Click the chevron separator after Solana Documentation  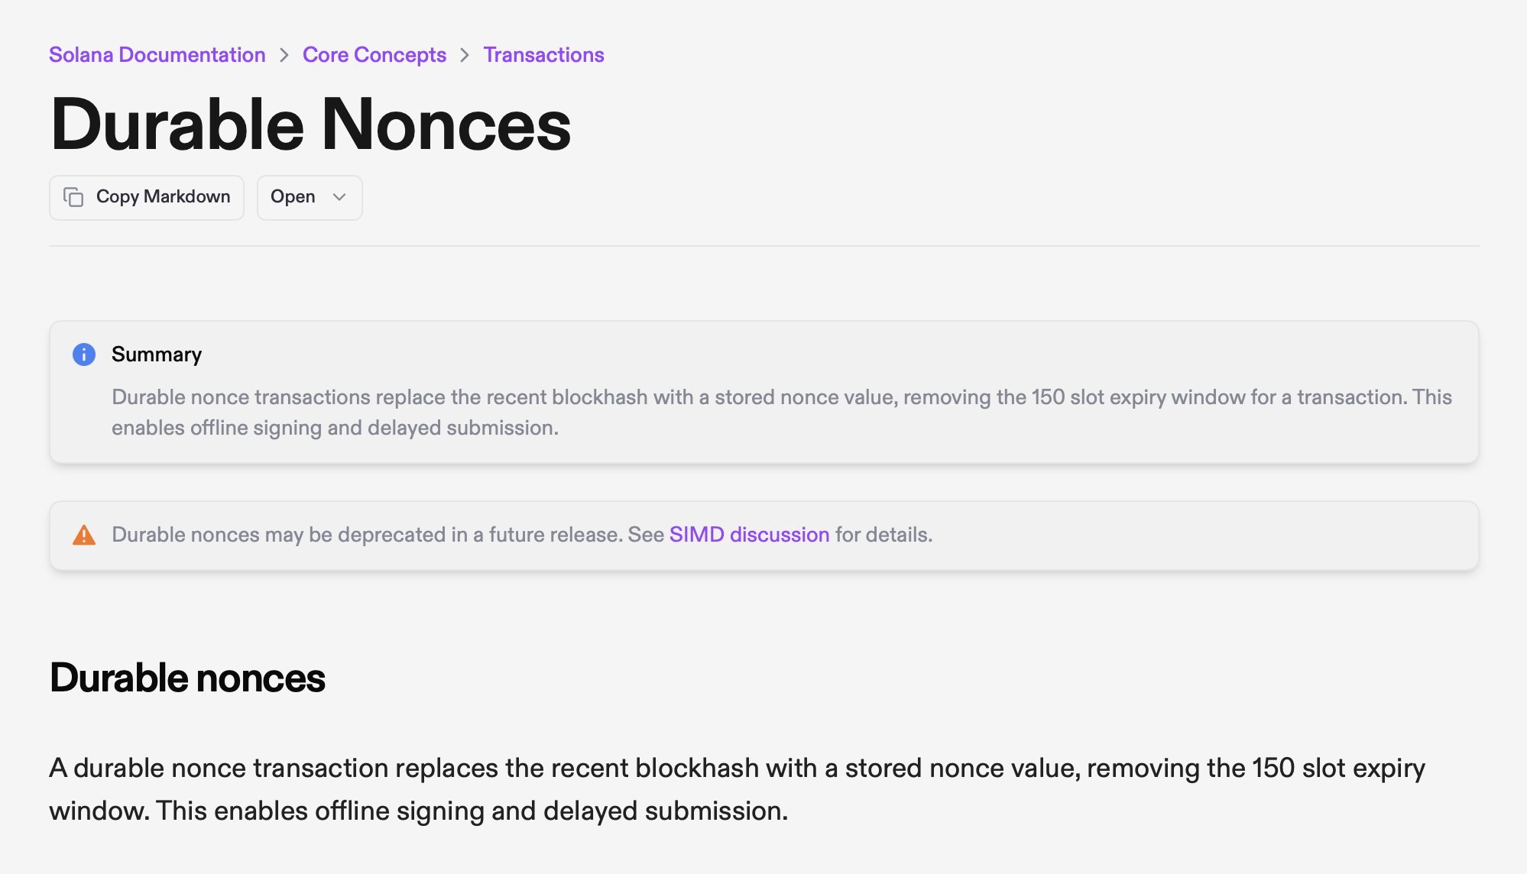click(x=284, y=55)
